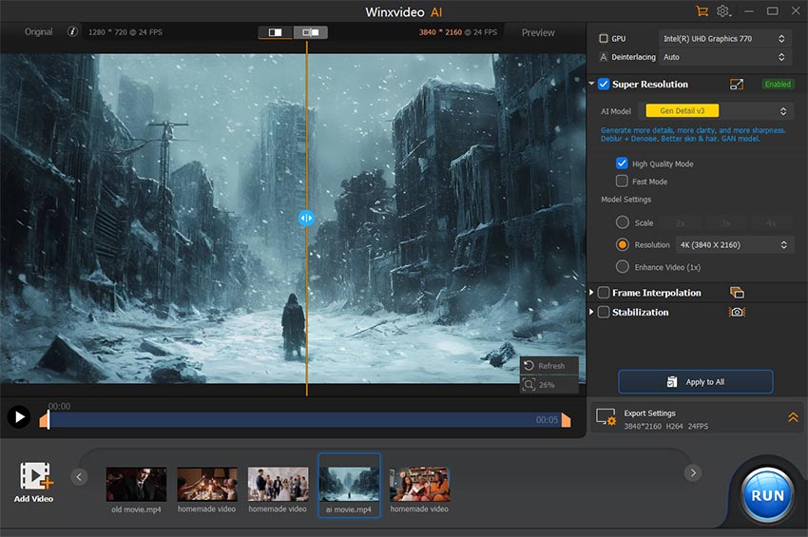Enable the Fast Mode checkbox
This screenshot has width=808, height=537.
pos(622,181)
